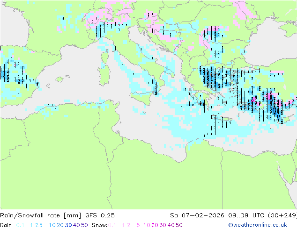
Task: Select the Rain legend value 20
Action: pos(60,225)
